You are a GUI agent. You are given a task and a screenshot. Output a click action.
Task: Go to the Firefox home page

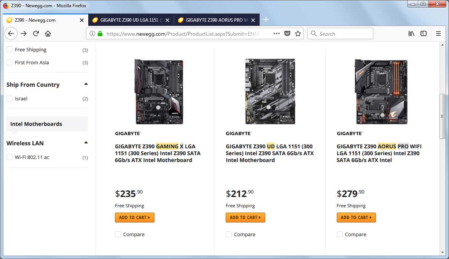[48, 33]
